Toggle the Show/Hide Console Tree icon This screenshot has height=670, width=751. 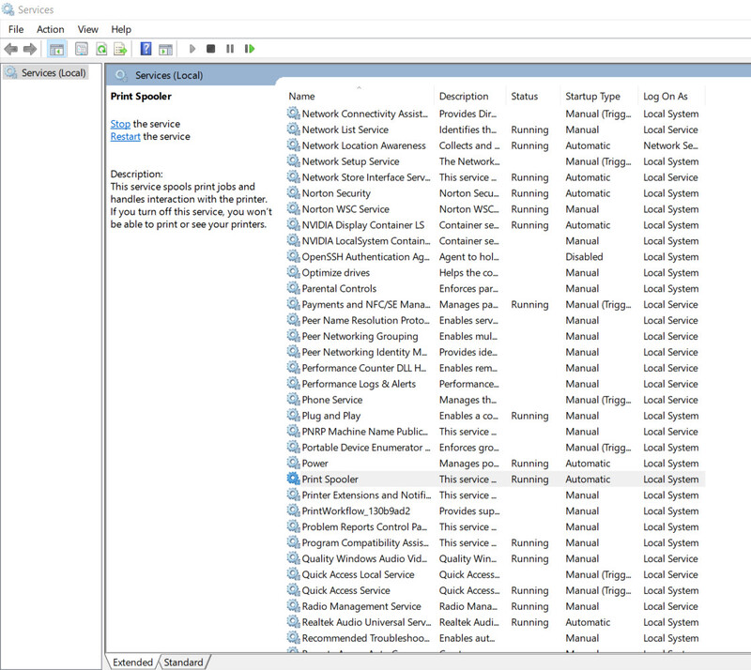[56, 49]
